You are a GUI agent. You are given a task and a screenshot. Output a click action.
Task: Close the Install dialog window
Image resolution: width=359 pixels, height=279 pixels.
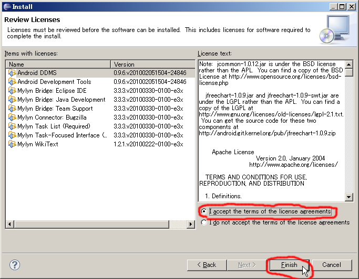[352, 7]
